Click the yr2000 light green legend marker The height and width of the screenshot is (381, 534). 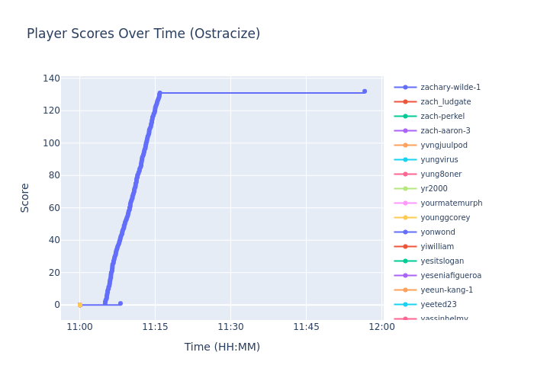(x=405, y=189)
